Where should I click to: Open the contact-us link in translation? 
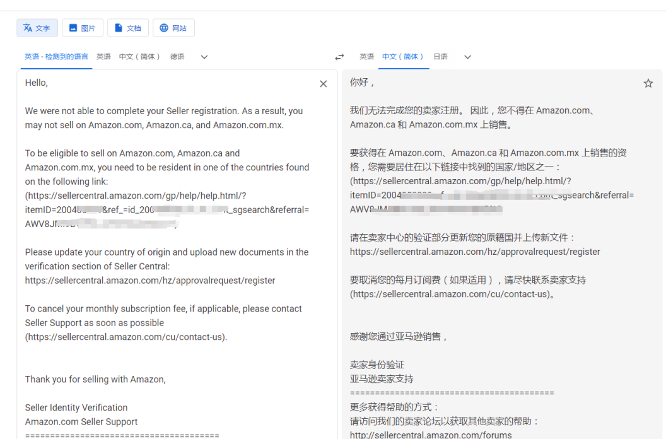pos(452,294)
